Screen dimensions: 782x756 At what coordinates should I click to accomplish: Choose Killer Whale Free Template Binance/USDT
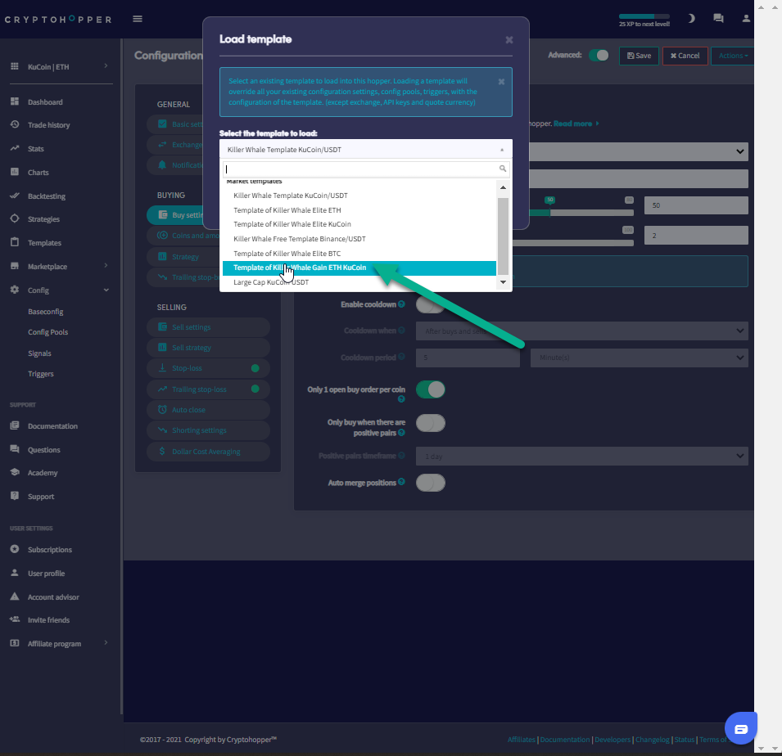(300, 239)
